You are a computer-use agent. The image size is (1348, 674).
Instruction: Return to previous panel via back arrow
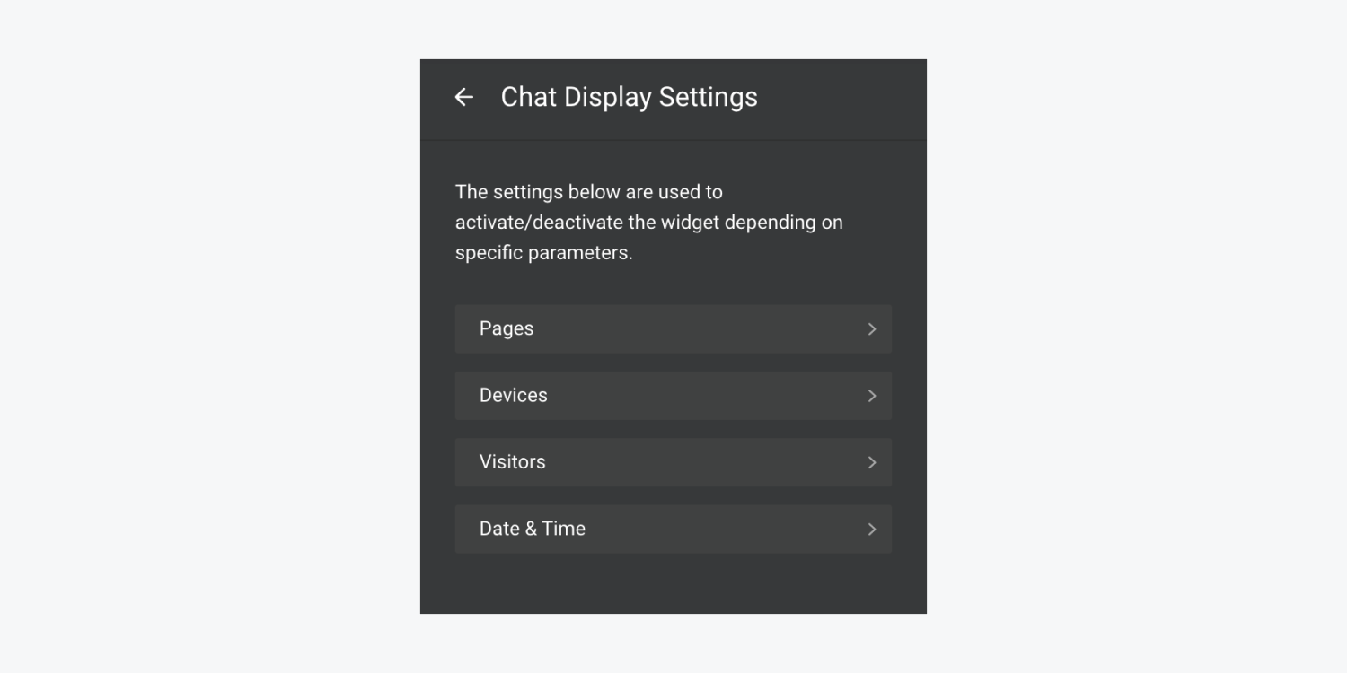coord(463,97)
